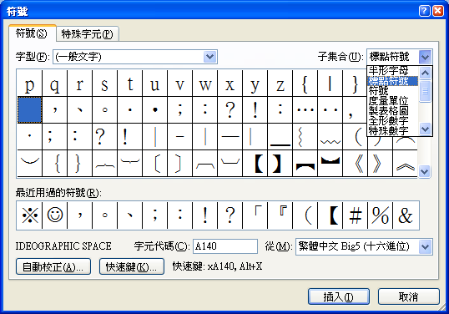Click the symbol grid scroll-down arrow

pos(424,171)
